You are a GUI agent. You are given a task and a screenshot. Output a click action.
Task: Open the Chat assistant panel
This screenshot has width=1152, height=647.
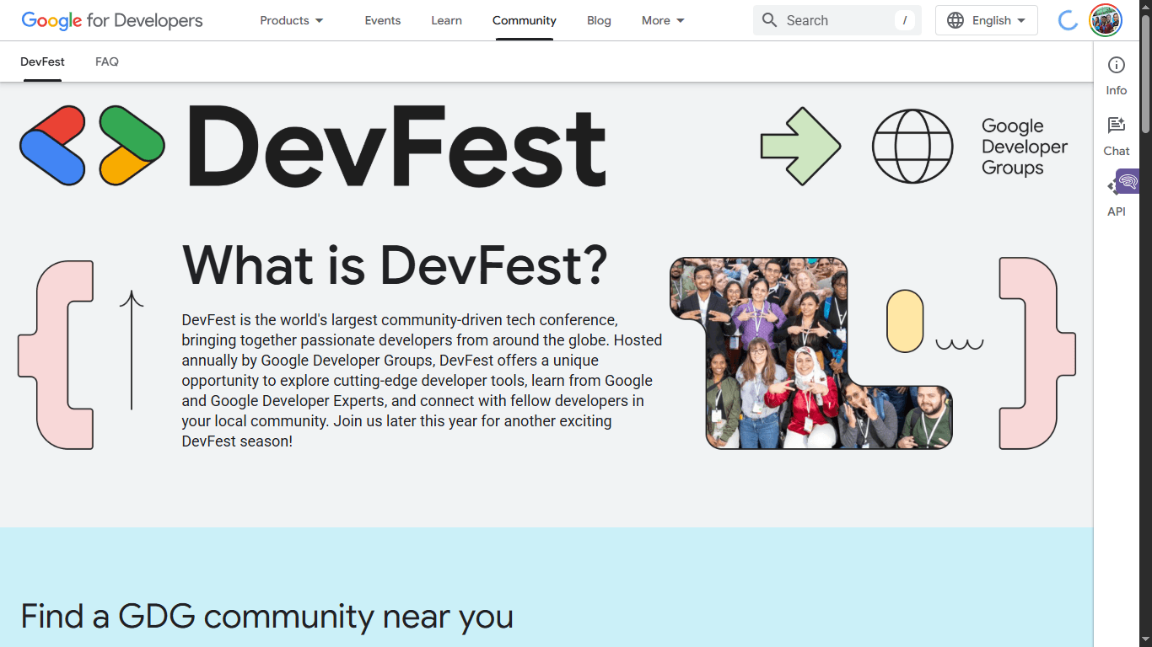click(1116, 136)
